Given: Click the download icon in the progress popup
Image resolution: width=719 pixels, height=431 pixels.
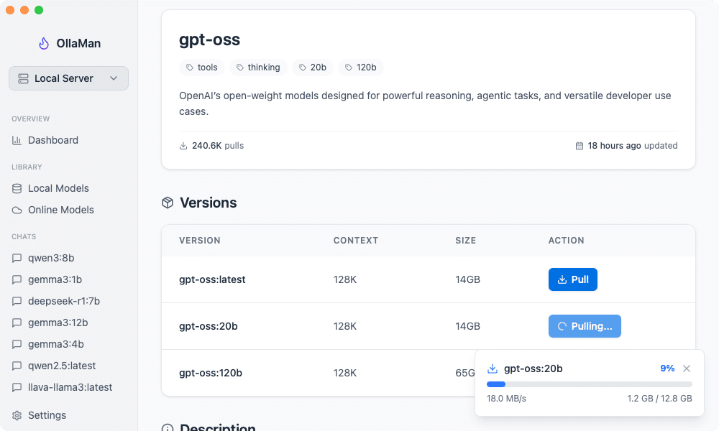Looking at the screenshot, I should coord(493,369).
